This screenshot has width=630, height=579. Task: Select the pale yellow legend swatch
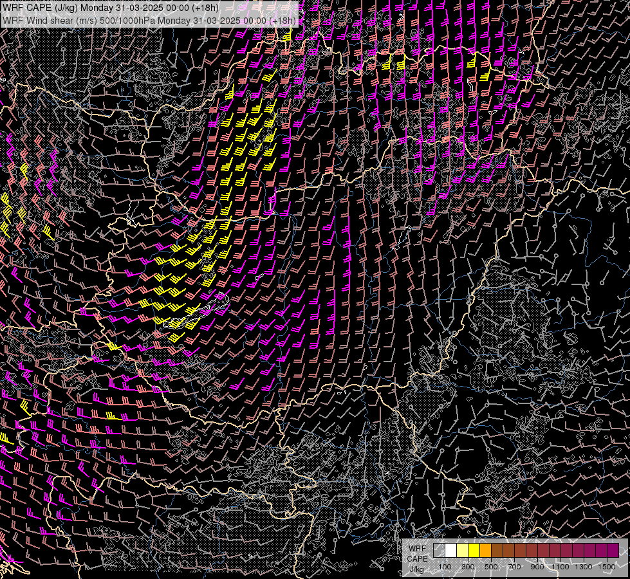463,550
